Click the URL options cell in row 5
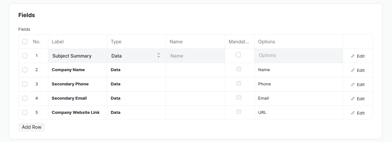Image resolution: width=392 pixels, height=142 pixels. (x=298, y=113)
